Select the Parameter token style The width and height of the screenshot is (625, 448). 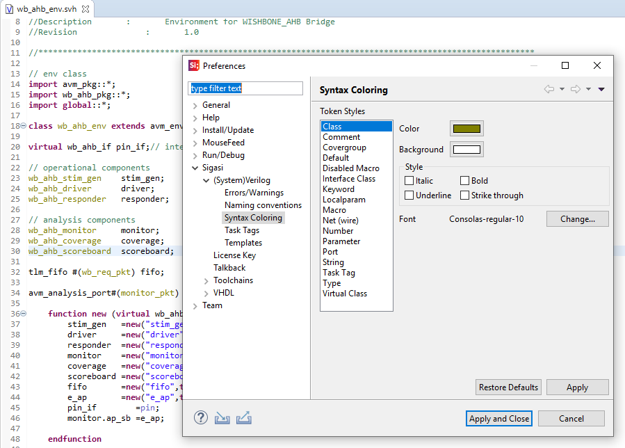point(357,241)
